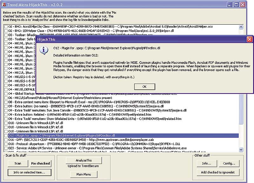Return to the Main Menu
Image resolution: width=254 pixels, height=183 pixels.
click(x=84, y=174)
